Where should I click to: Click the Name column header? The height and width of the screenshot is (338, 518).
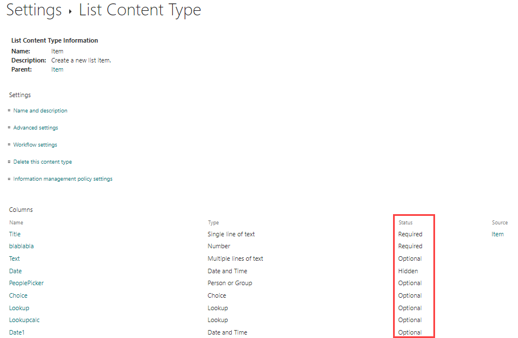[x=16, y=223]
